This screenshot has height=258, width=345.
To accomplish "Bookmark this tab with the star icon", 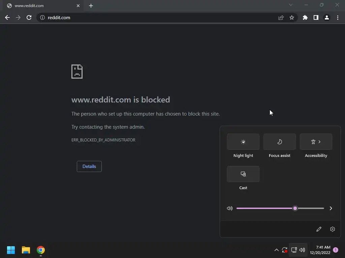I will 292,17.
